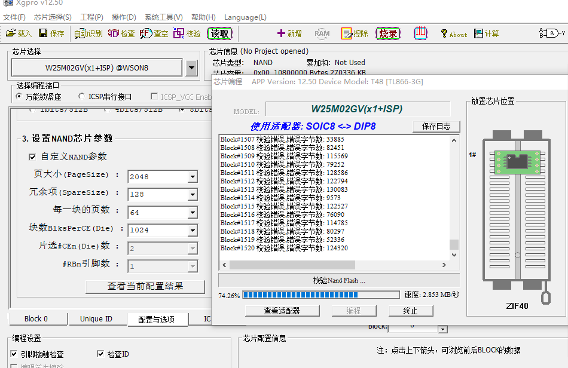The height and width of the screenshot is (368, 568).
Task: Select the ICSP串行接口 radio button
Action: point(82,97)
